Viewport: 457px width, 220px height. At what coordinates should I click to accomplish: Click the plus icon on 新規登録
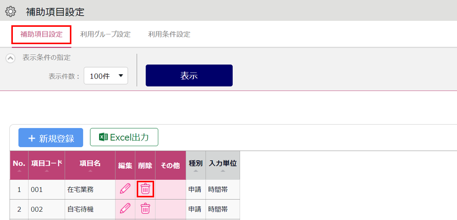click(x=32, y=138)
